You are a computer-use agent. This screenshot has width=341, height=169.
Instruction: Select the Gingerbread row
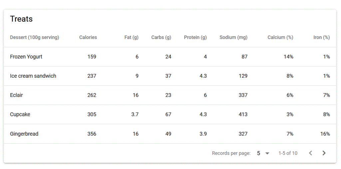coord(24,134)
